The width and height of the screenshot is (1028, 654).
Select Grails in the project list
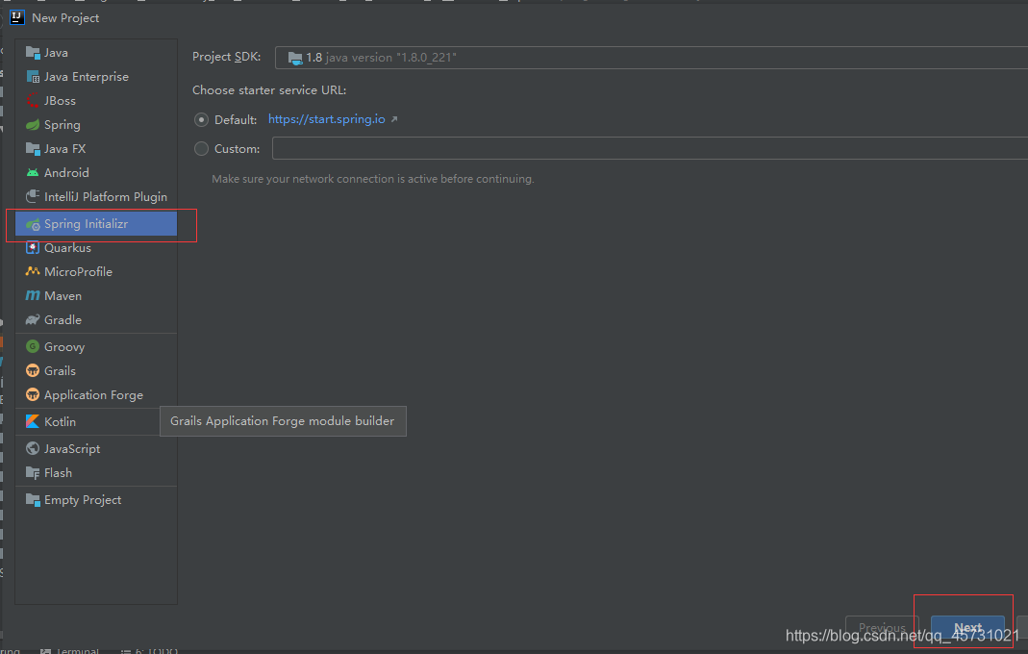pyautogui.click(x=96, y=370)
